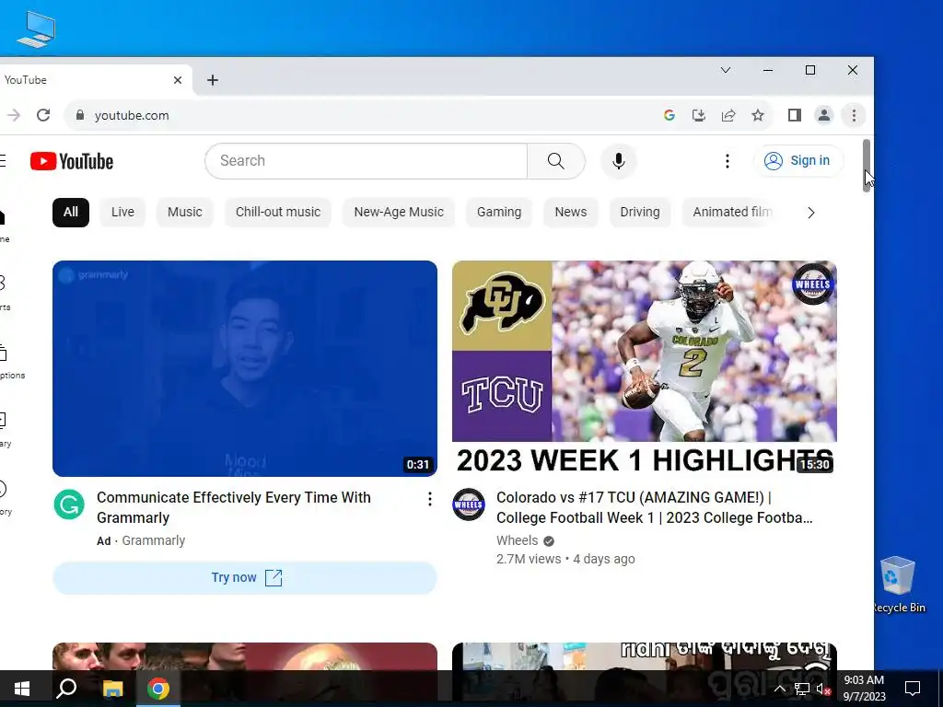Open Windows Start menu
Screen dimensions: 943x707
(x=22, y=689)
